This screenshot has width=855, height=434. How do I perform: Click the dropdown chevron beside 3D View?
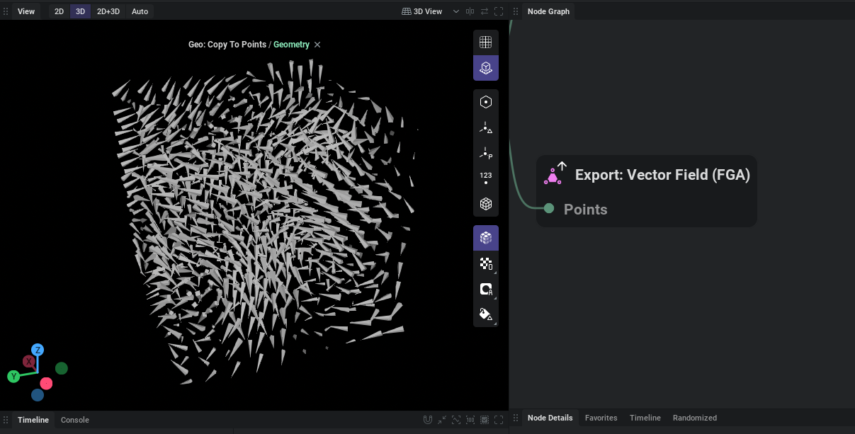(456, 11)
